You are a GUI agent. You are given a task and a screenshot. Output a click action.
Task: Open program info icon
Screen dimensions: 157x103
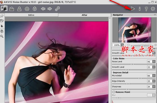tap(140, 9)
